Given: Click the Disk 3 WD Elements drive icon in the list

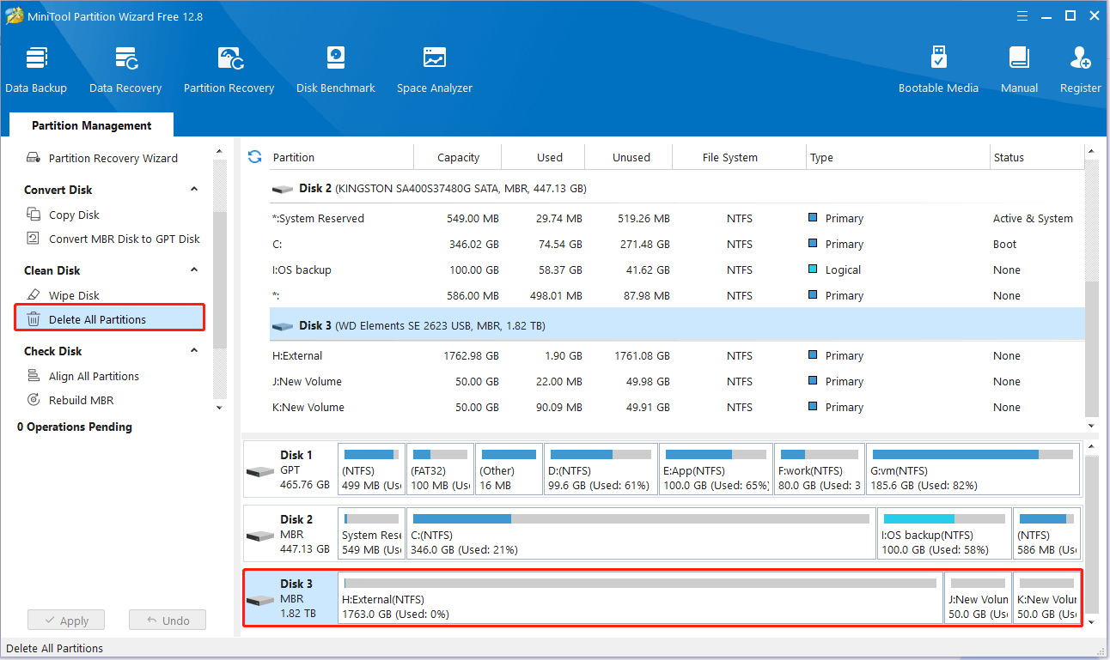Looking at the screenshot, I should tap(282, 326).
